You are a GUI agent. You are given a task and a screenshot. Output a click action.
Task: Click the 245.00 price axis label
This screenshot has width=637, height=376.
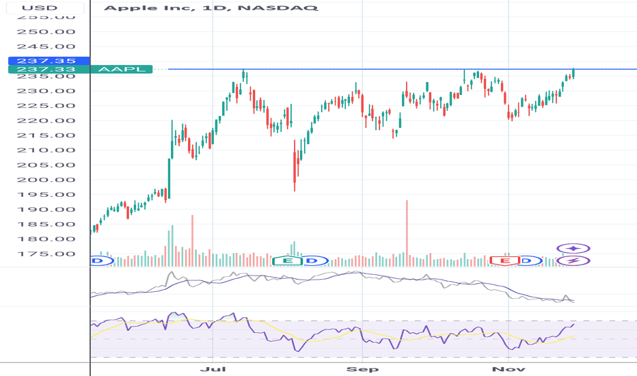[46, 46]
